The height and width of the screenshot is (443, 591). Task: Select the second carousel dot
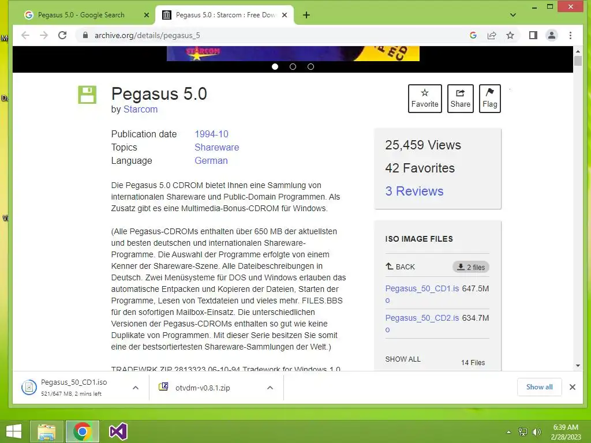coord(293,67)
